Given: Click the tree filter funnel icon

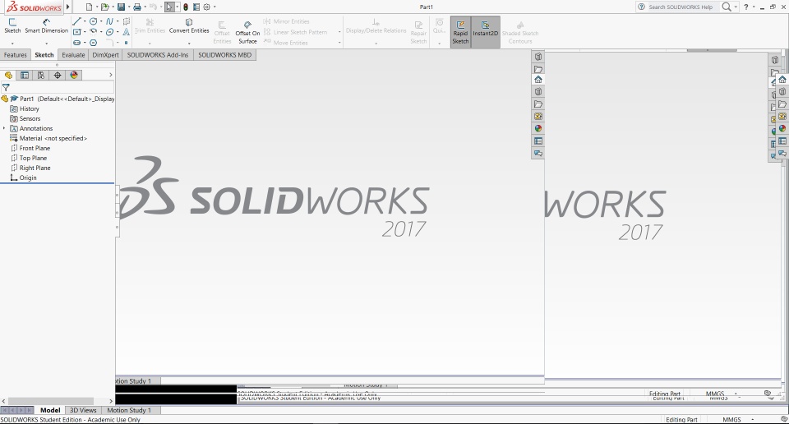Looking at the screenshot, I should 6,88.
